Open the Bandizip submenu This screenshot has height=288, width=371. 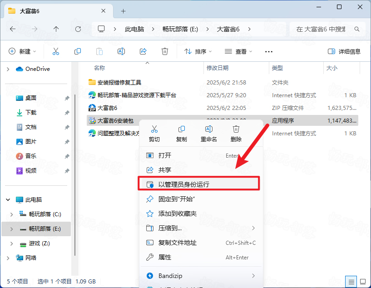[x=201, y=276]
